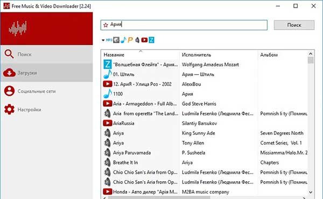
Task: Focus the search field containing Ария
Action: point(184,25)
